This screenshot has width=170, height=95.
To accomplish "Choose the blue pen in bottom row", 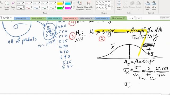I will (37, 8).
